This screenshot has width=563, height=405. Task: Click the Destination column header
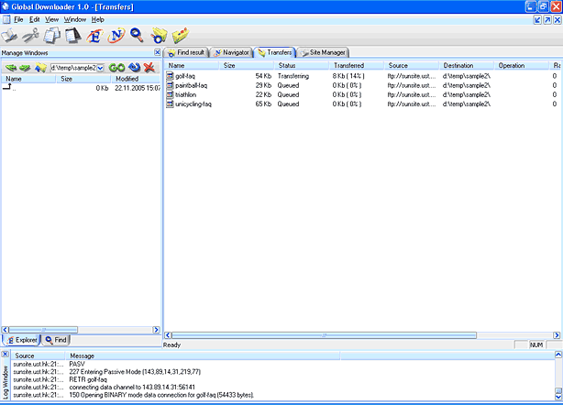tap(467, 65)
